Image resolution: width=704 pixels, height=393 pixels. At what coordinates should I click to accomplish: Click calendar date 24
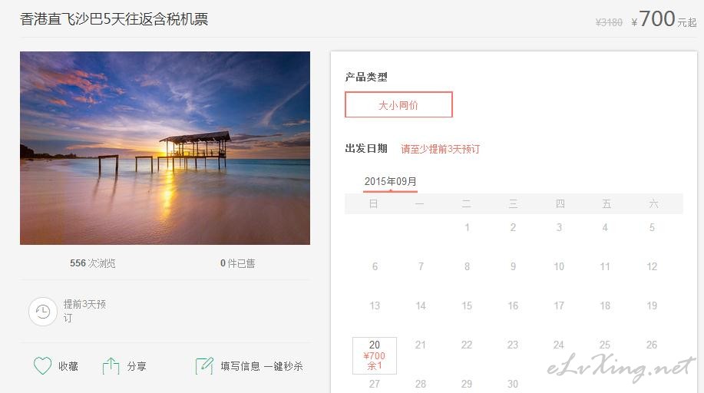tap(559, 345)
